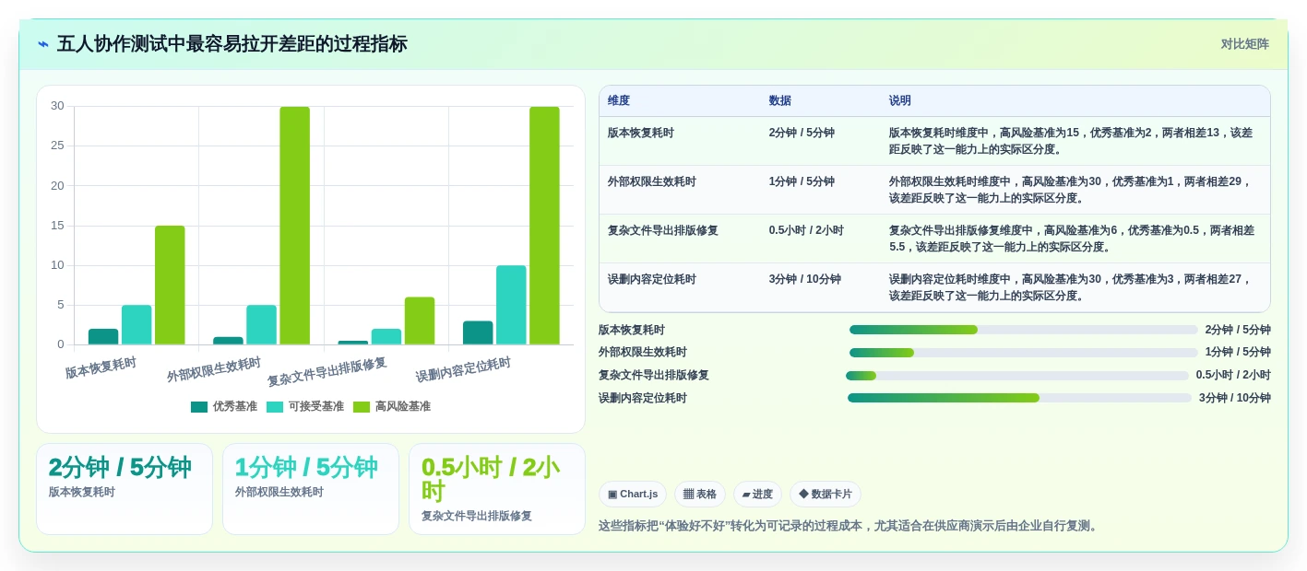
Task: Select the Chart.js tag chip
Action: tap(633, 494)
